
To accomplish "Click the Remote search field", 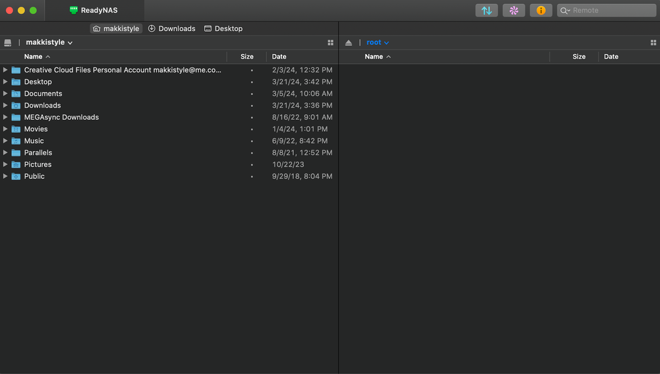I will click(606, 11).
